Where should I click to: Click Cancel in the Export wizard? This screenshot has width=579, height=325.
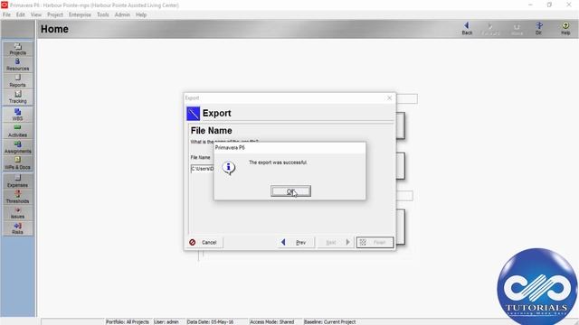[x=204, y=243]
